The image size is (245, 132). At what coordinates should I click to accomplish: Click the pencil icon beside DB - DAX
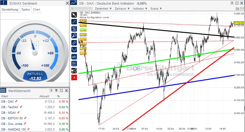tap(16, 101)
